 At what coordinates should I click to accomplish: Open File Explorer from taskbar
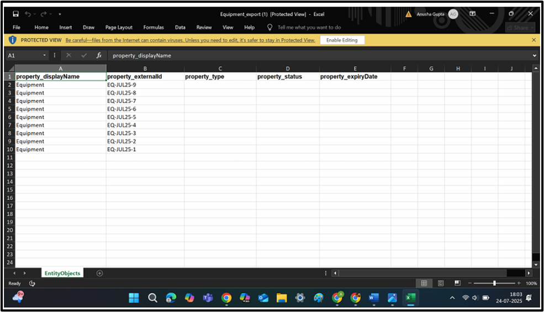pyautogui.click(x=282, y=298)
